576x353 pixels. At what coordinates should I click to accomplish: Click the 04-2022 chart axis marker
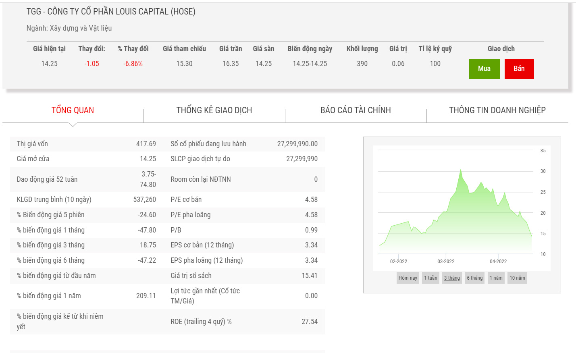tap(498, 262)
